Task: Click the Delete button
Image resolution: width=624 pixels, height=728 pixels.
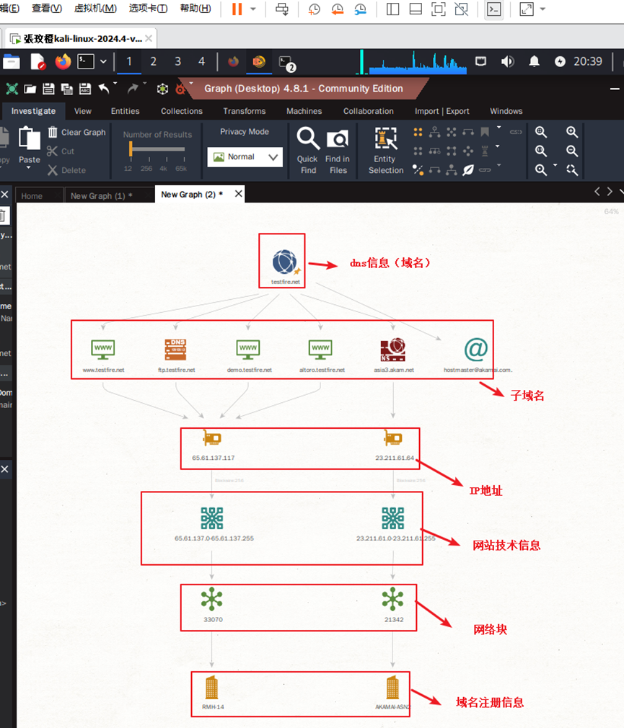Action: tap(67, 170)
